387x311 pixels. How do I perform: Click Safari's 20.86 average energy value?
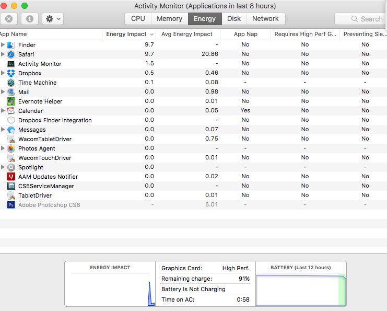pyautogui.click(x=210, y=54)
